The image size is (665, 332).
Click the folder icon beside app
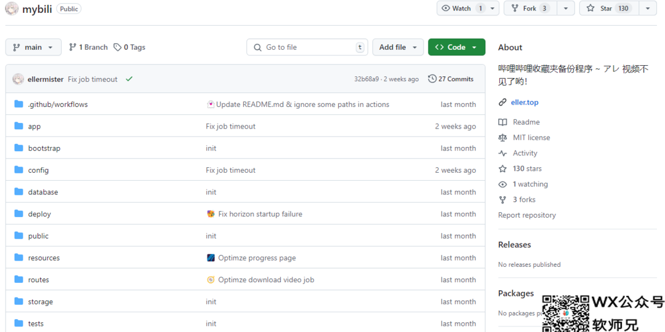pyautogui.click(x=18, y=126)
